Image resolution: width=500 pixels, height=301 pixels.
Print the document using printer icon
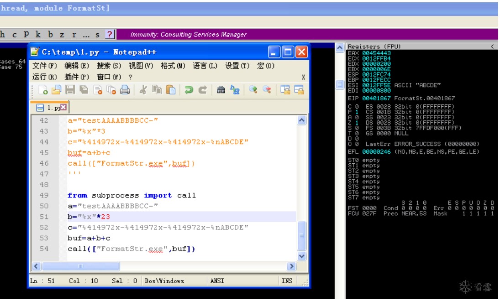coord(125,90)
